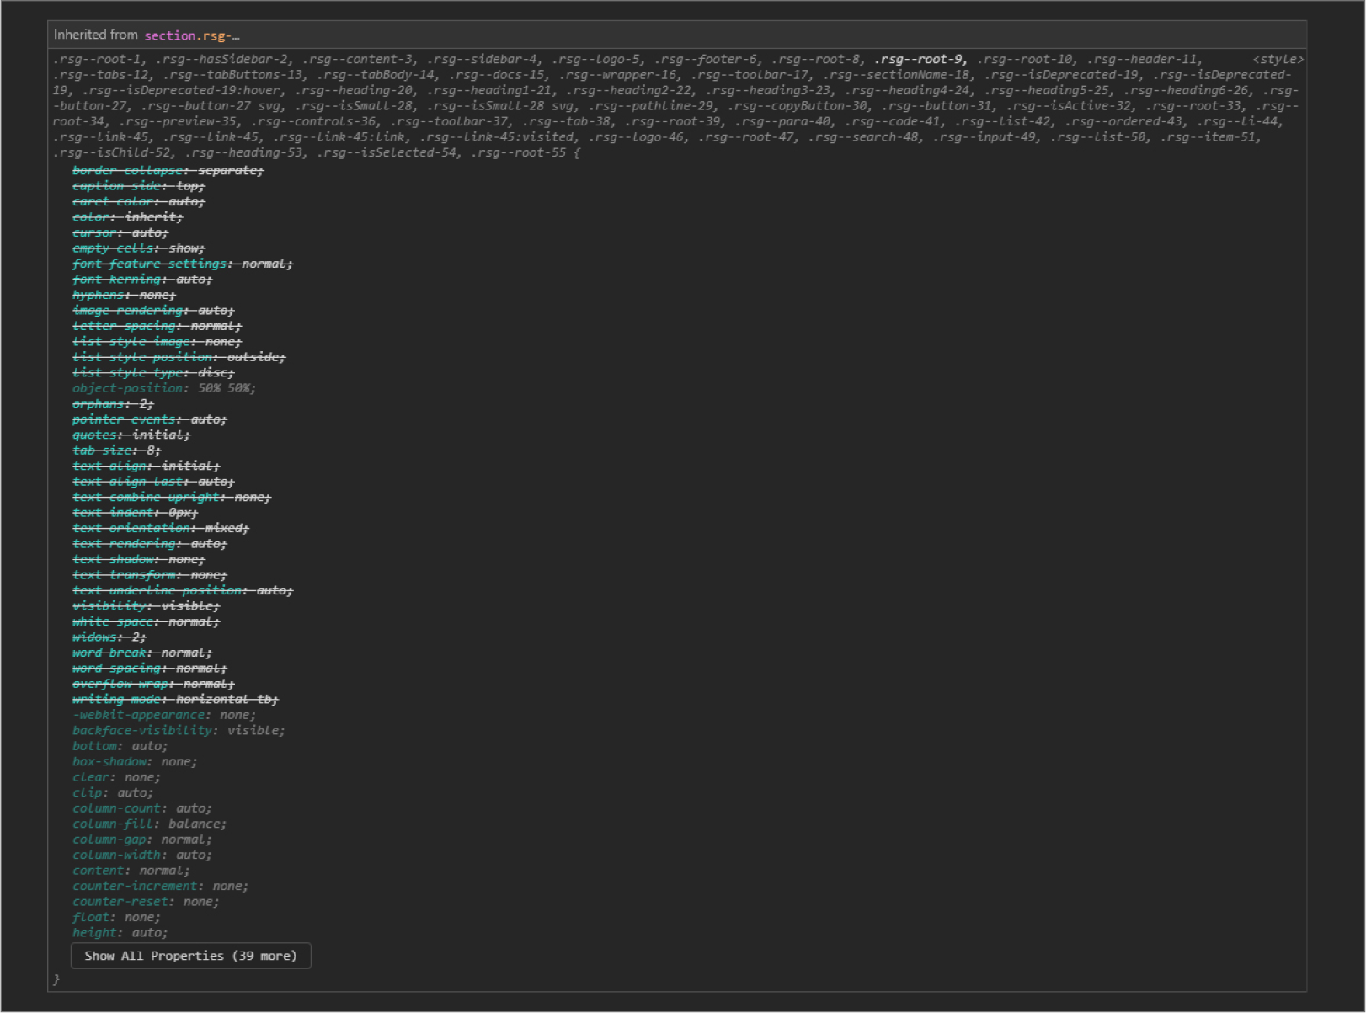
Task: Select the overflow-wrap property
Action: click(x=120, y=685)
